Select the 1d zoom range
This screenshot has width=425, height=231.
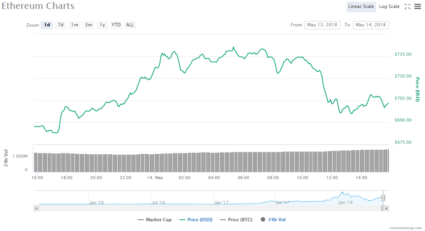(x=47, y=25)
